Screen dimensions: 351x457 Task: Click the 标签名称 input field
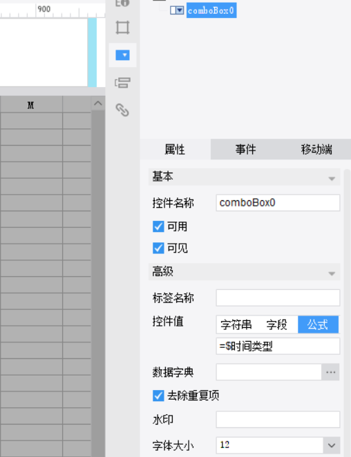click(x=278, y=298)
